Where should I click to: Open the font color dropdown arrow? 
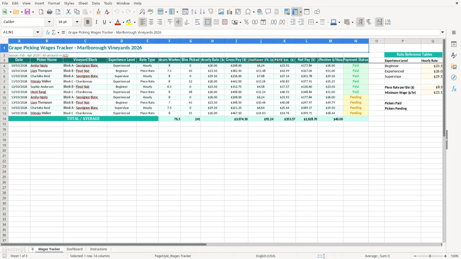click(123, 22)
